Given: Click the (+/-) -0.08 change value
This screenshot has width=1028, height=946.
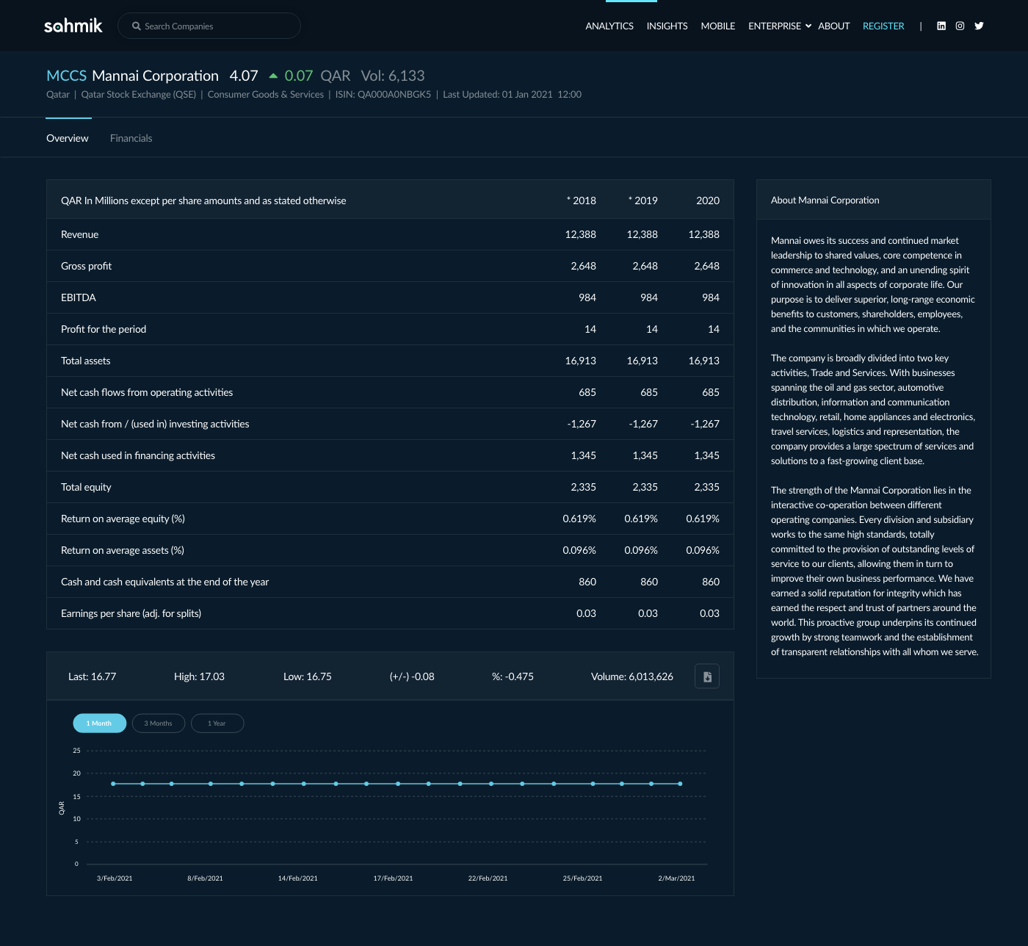Looking at the screenshot, I should [412, 676].
